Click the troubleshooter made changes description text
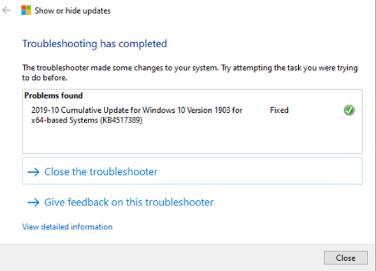Viewport: 376px width, 271px height. [x=189, y=68]
